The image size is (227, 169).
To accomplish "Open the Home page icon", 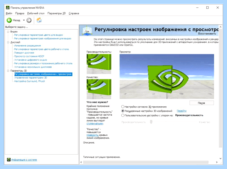I will [39, 20].
